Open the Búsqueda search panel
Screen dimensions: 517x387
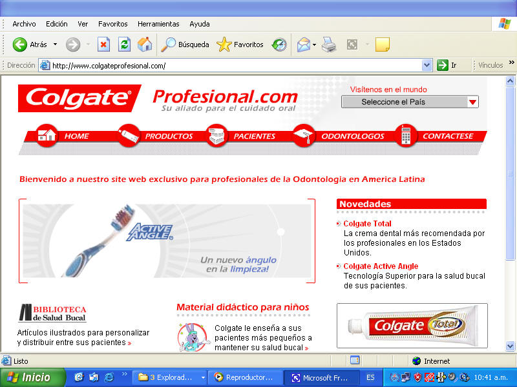[x=185, y=45]
